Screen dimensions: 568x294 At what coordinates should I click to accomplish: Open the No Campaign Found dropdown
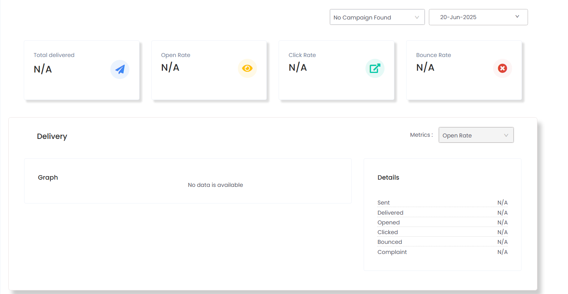[377, 17]
